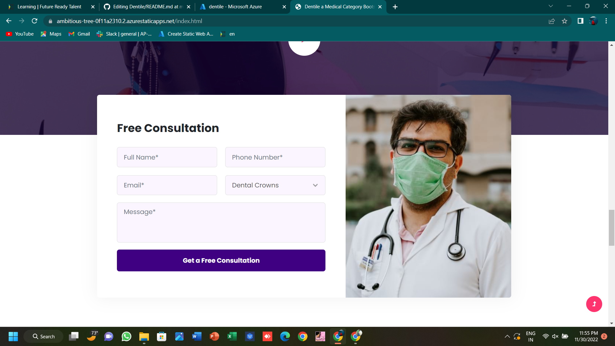
Task: Click the Chrome profile avatar icon
Action: pos(593,21)
